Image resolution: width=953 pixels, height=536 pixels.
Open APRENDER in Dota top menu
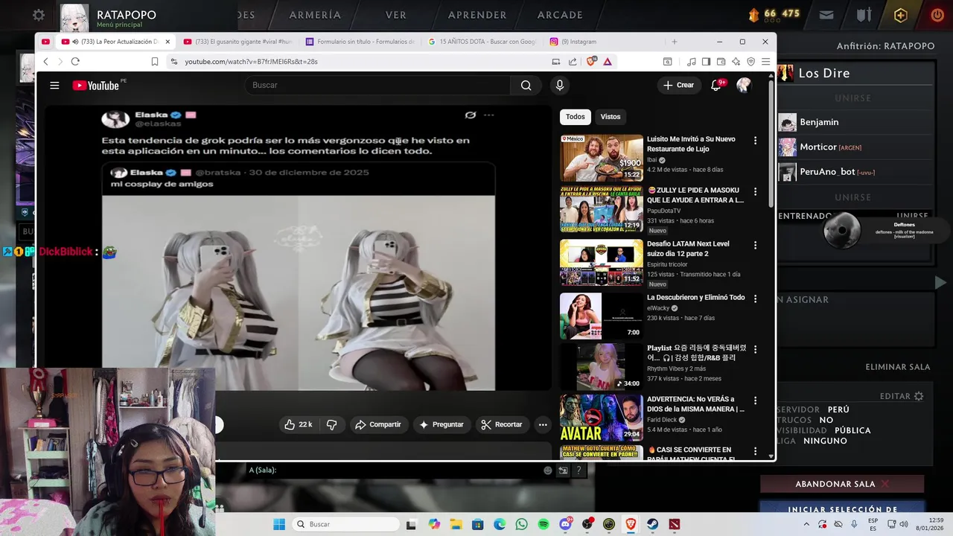[477, 15]
